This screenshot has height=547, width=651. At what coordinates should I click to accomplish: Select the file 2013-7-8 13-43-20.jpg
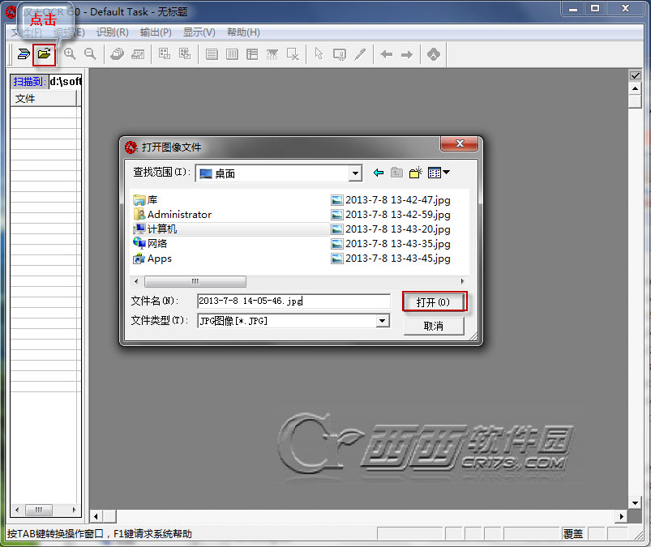point(396,229)
